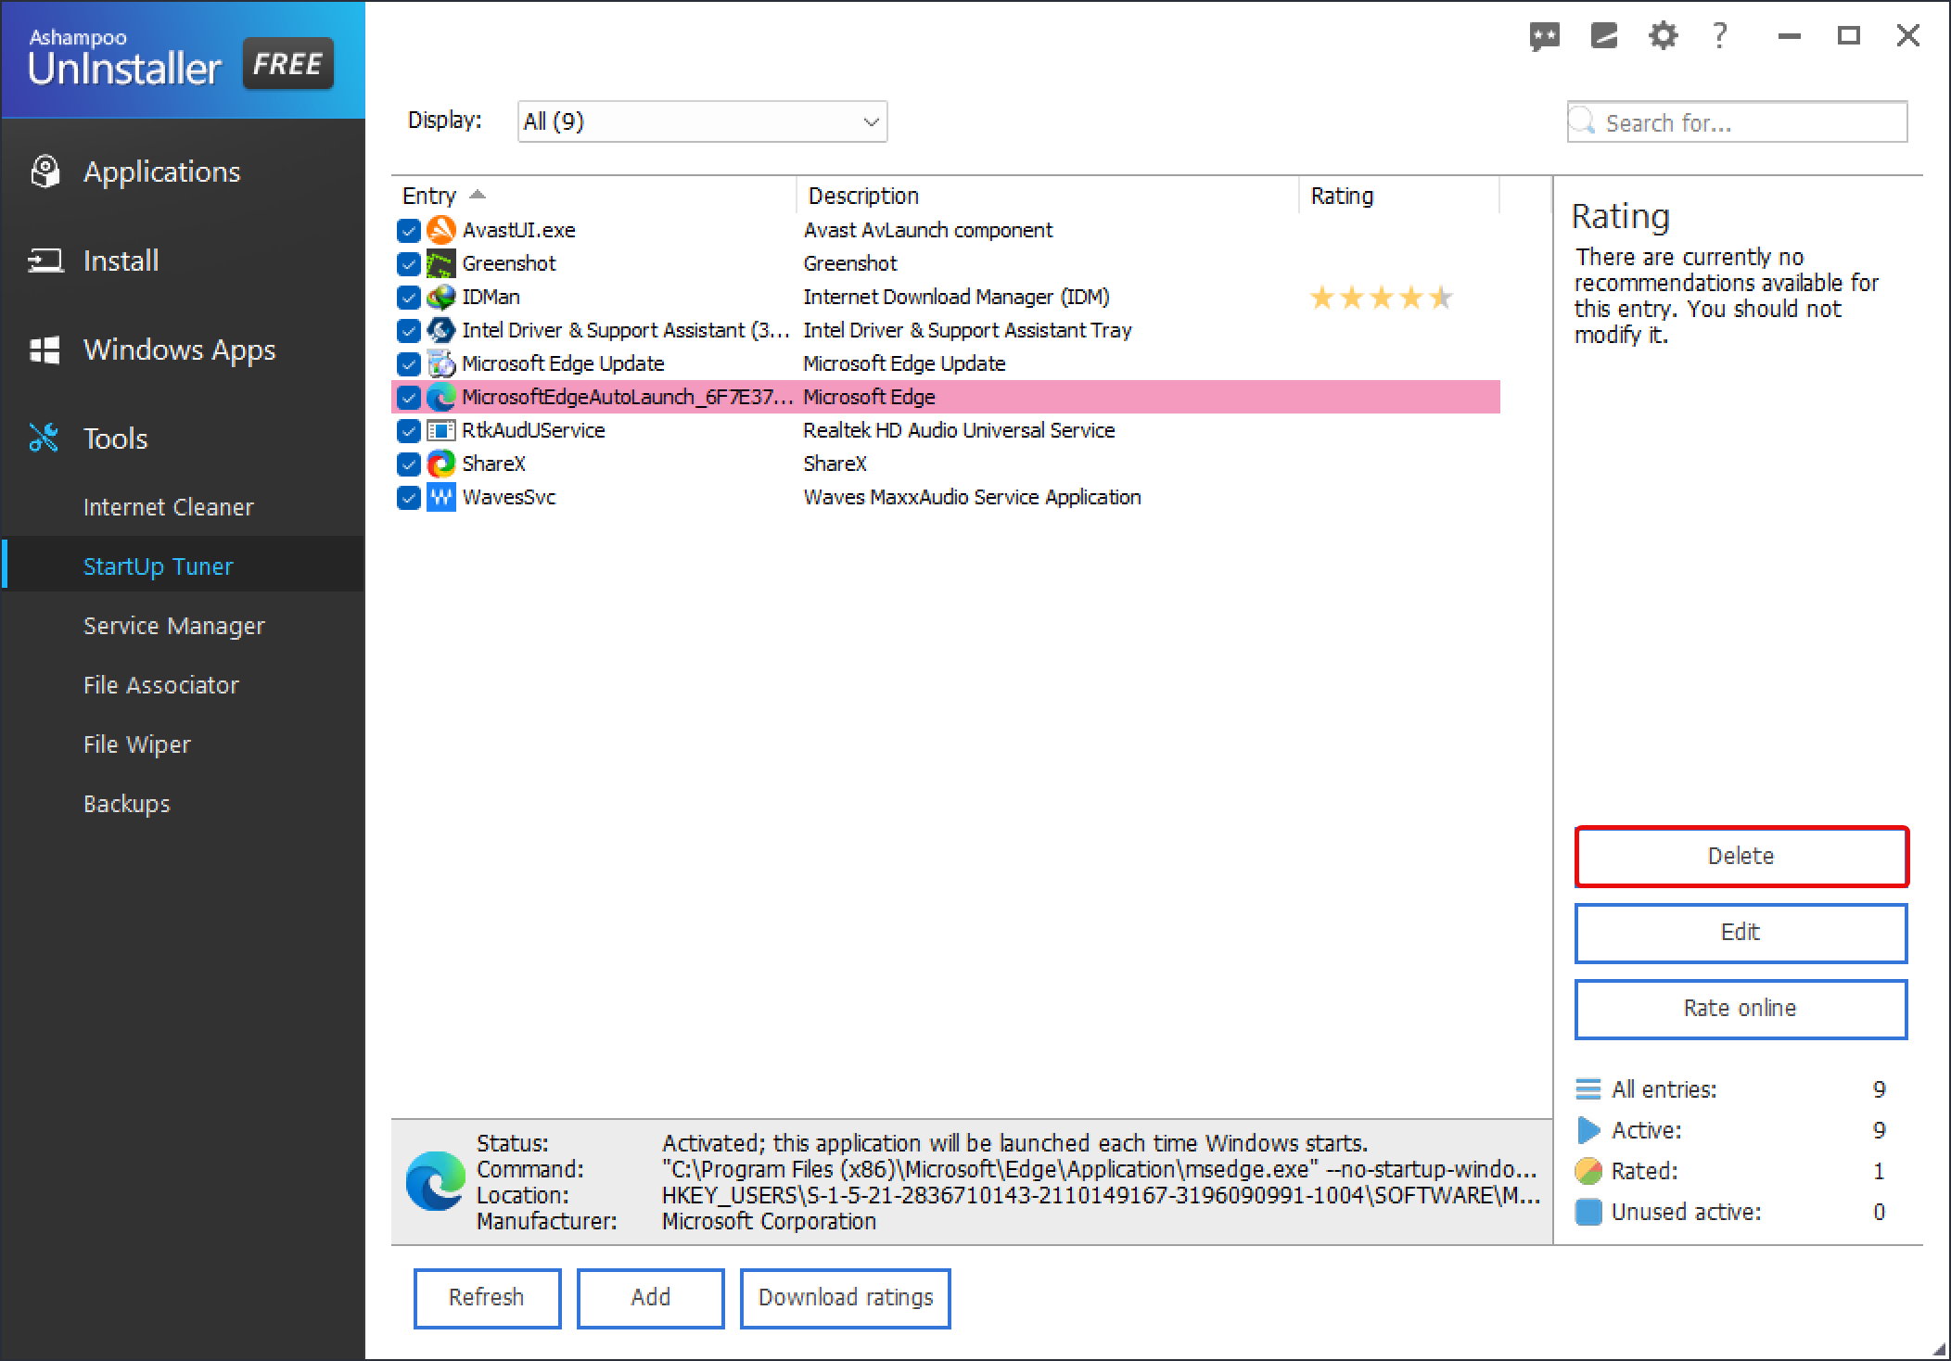Click the IDMan star rating

point(1381,298)
